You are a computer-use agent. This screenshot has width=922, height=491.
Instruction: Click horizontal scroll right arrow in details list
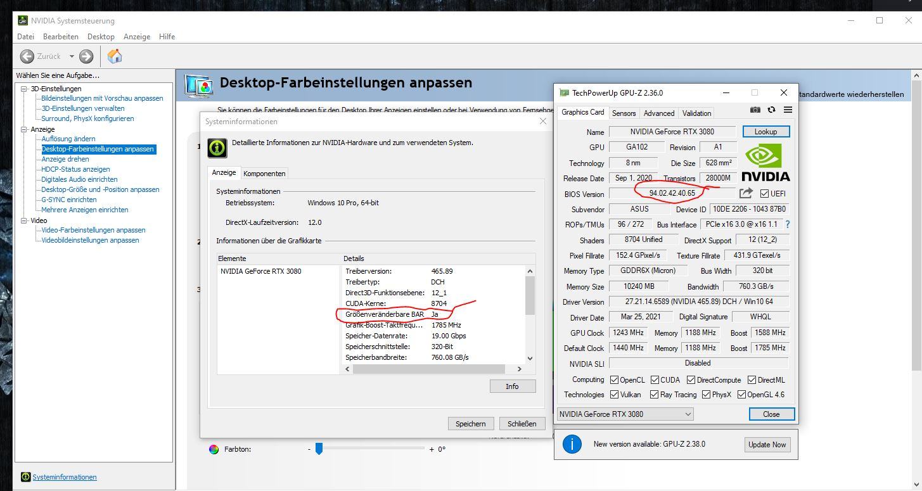pyautogui.click(x=520, y=369)
